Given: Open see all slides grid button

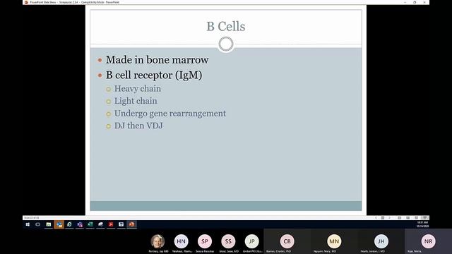Looking at the screenshot, I should coord(383,218).
